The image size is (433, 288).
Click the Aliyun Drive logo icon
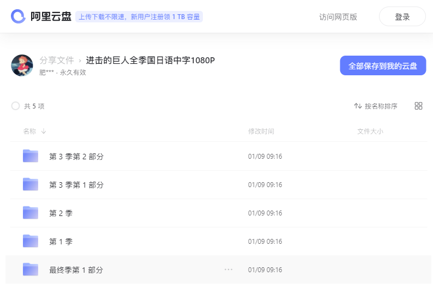[18, 16]
